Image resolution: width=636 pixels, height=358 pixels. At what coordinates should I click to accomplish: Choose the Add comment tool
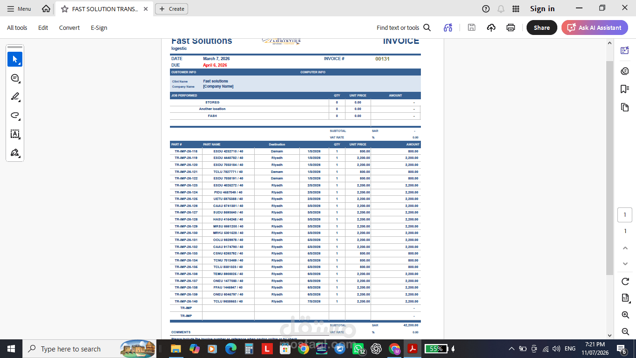coord(15,78)
